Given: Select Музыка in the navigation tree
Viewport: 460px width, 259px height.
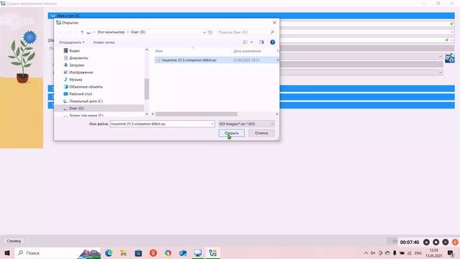Looking at the screenshot, I should (75, 80).
